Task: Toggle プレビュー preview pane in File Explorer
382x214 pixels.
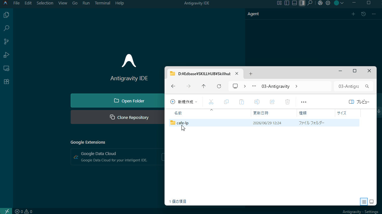Action: tap(359, 102)
